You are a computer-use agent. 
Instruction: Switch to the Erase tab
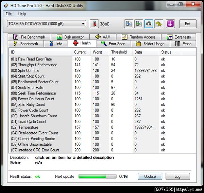pyautogui.click(x=183, y=44)
